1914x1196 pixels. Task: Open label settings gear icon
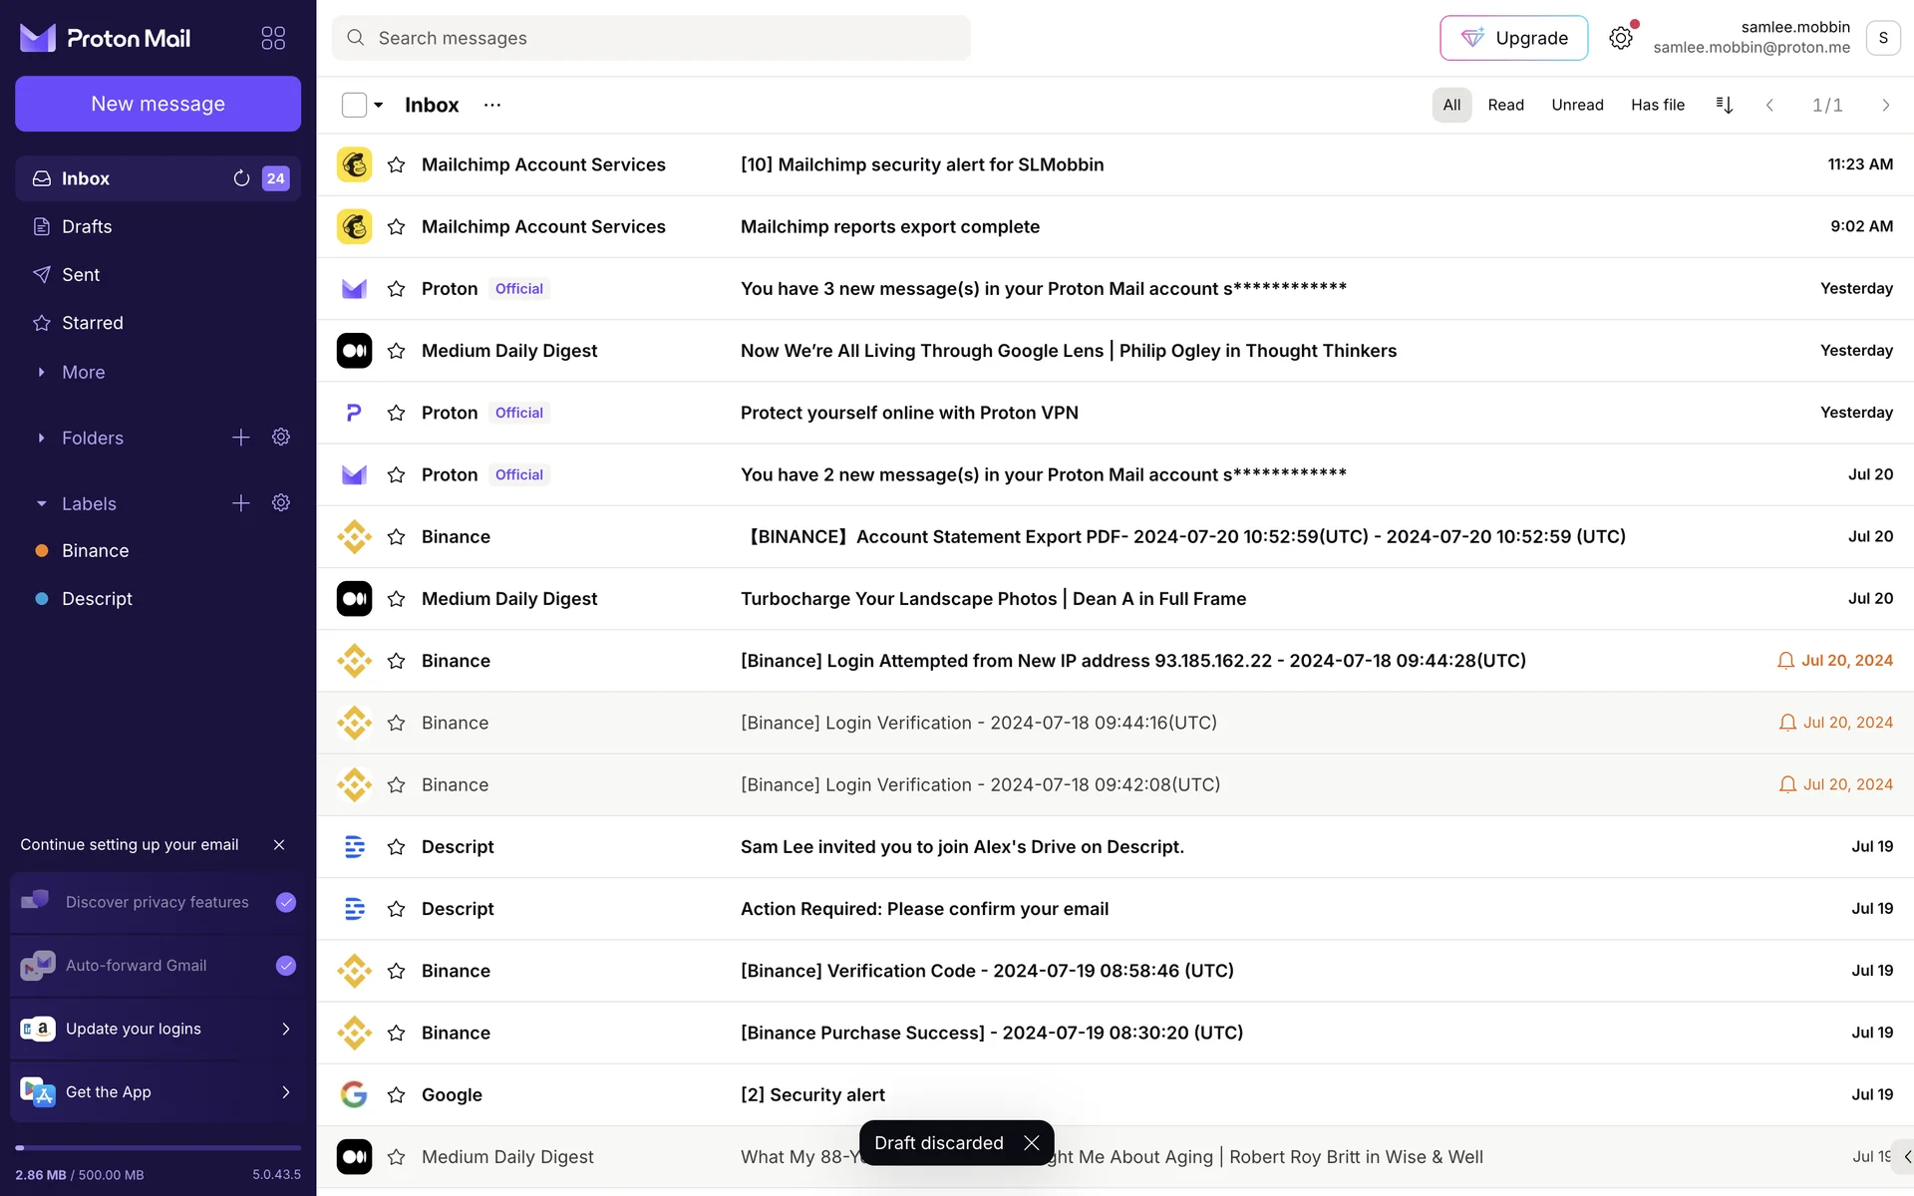tap(281, 503)
